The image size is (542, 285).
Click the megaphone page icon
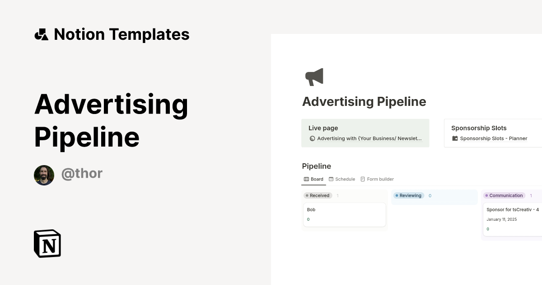pyautogui.click(x=313, y=76)
